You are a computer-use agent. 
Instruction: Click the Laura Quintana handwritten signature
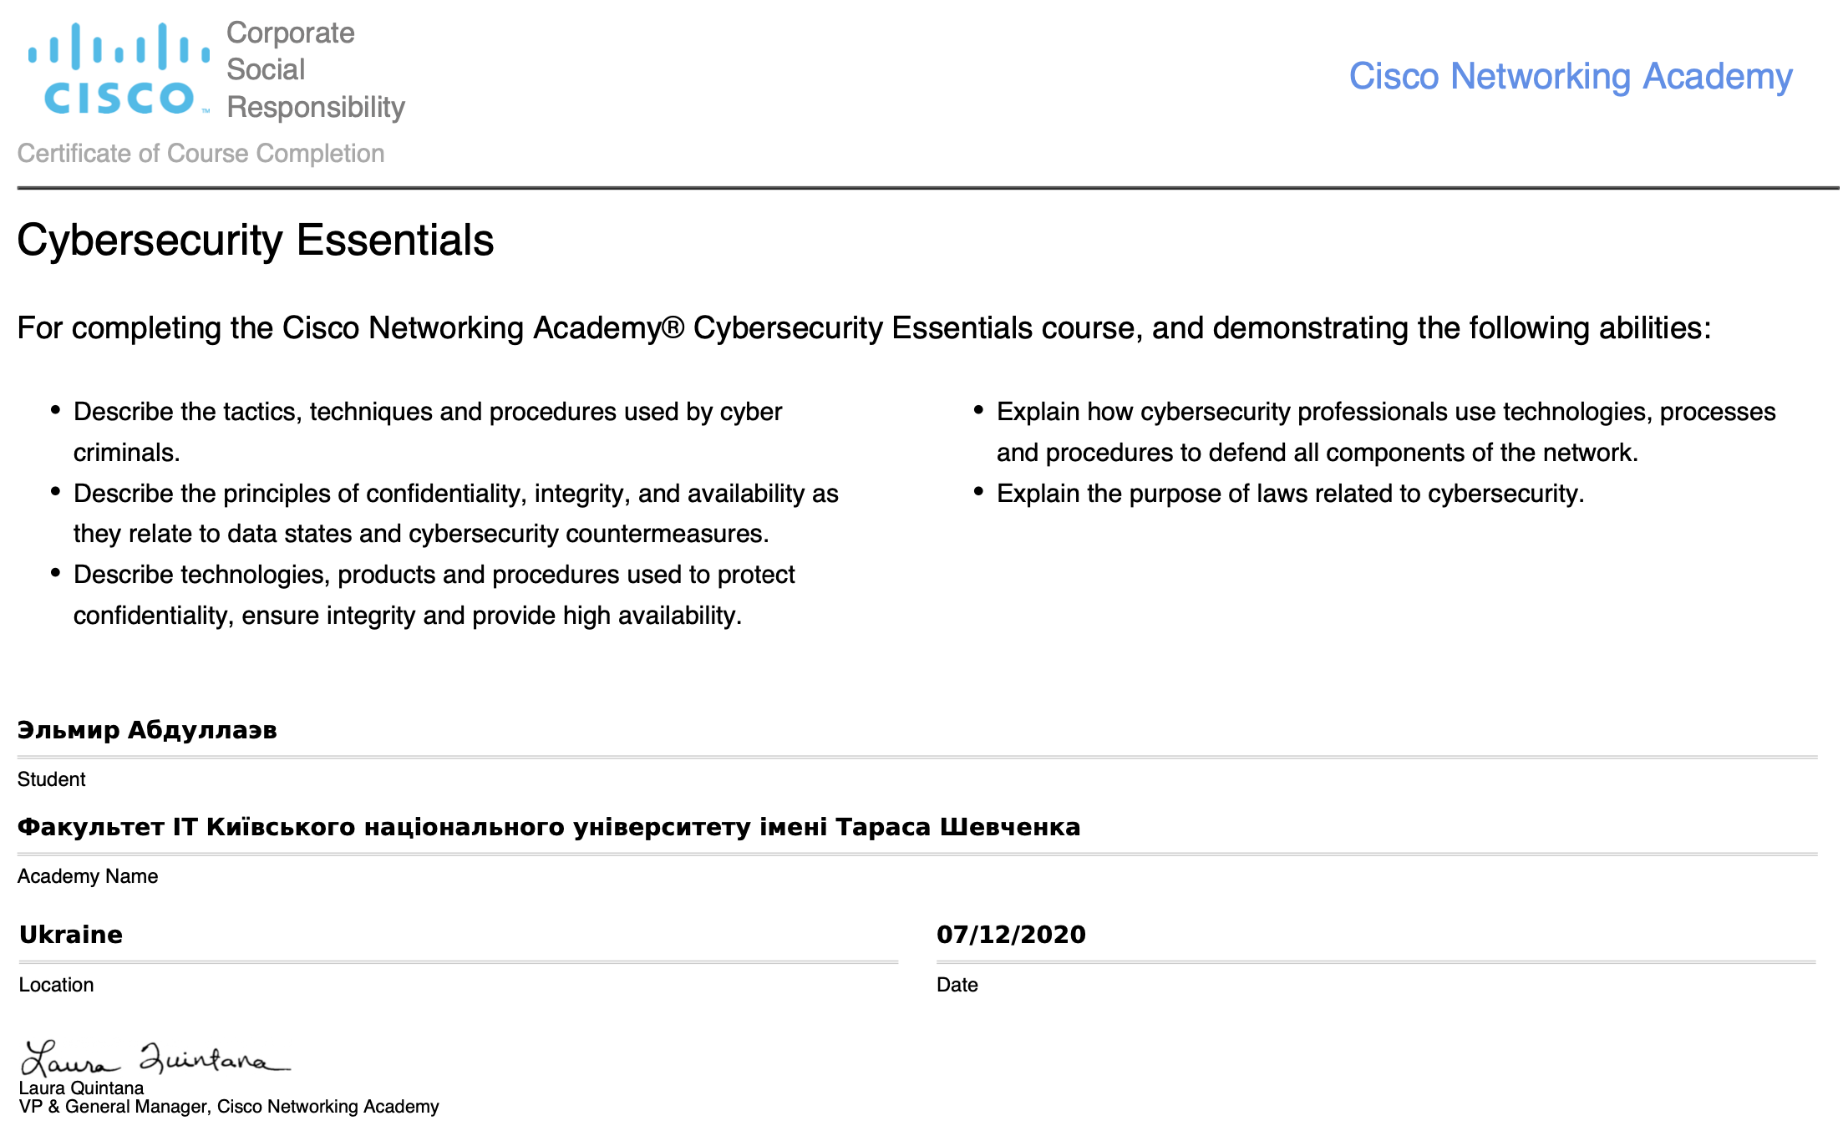coord(155,1058)
